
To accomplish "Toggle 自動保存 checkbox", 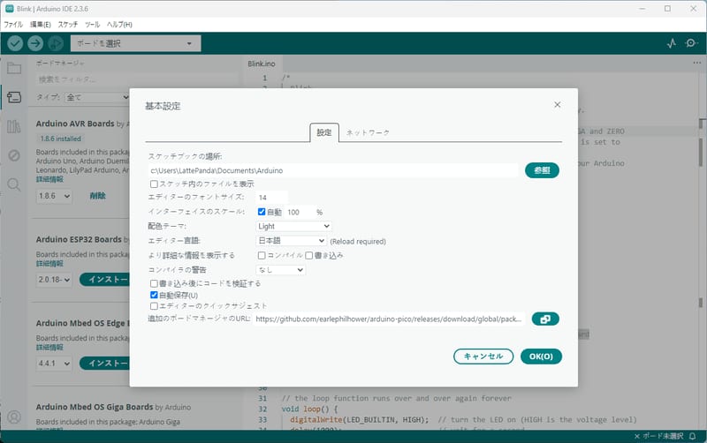I will coord(155,295).
